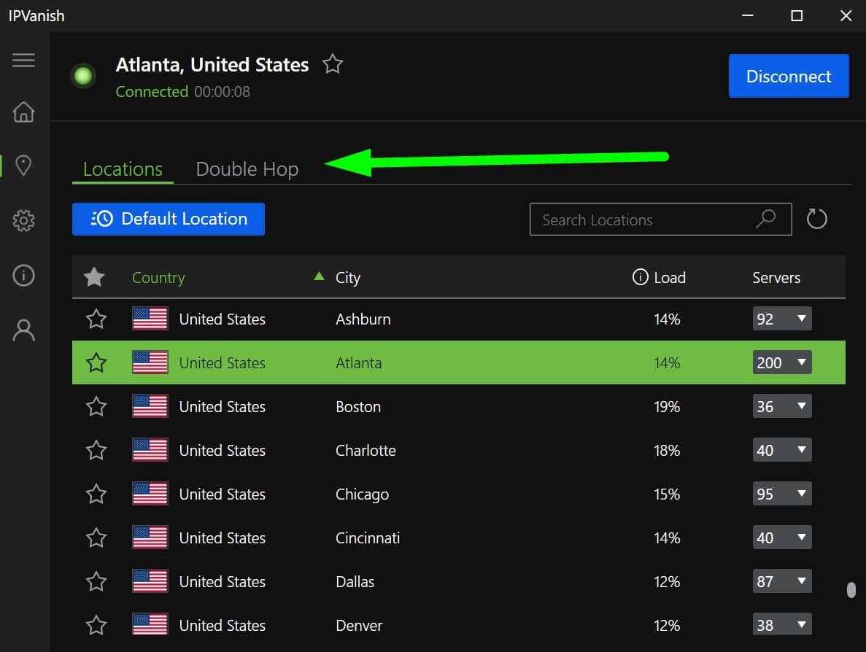Click United States flag in Dallas row
This screenshot has width=866, height=652.
[150, 581]
